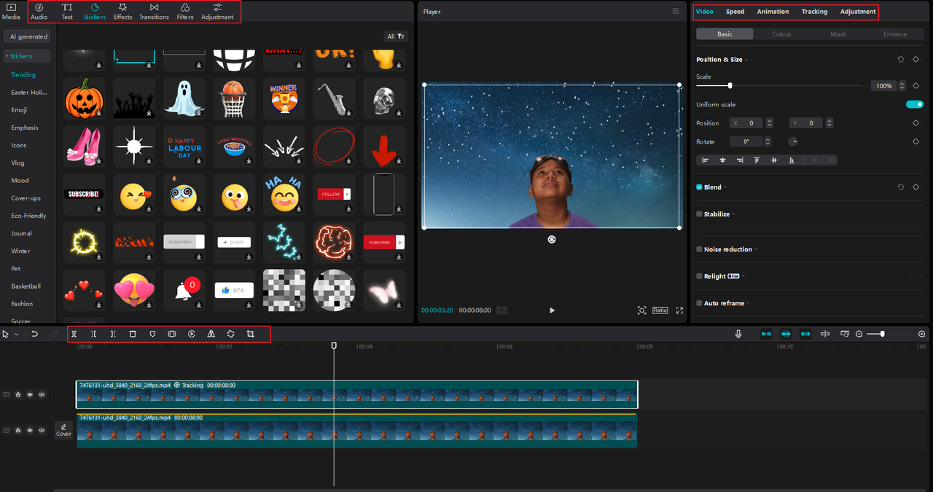Open the Effects tab
The width and height of the screenshot is (933, 492).
pyautogui.click(x=122, y=12)
